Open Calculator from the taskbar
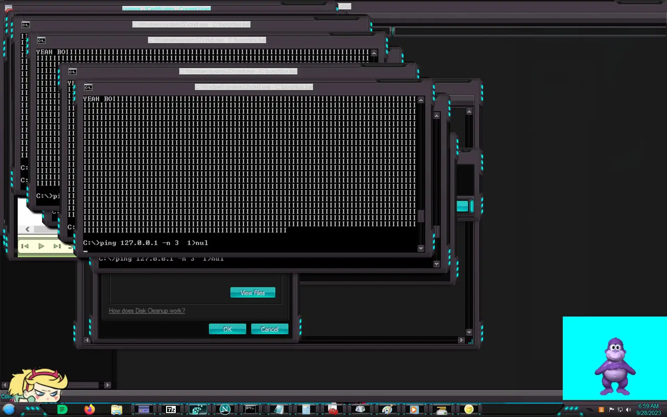Image resolution: width=667 pixels, height=417 pixels. pos(306,410)
